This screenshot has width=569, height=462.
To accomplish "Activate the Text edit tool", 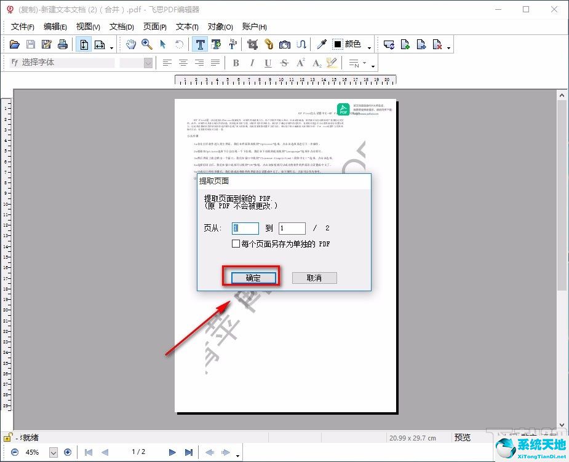I will point(199,44).
